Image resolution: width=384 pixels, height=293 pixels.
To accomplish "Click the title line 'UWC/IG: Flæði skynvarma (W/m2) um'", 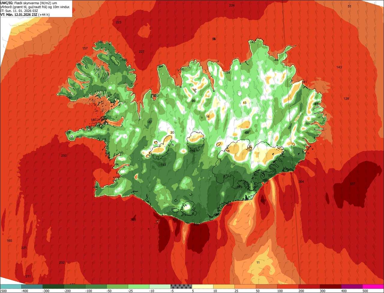I will (x=29, y=3).
